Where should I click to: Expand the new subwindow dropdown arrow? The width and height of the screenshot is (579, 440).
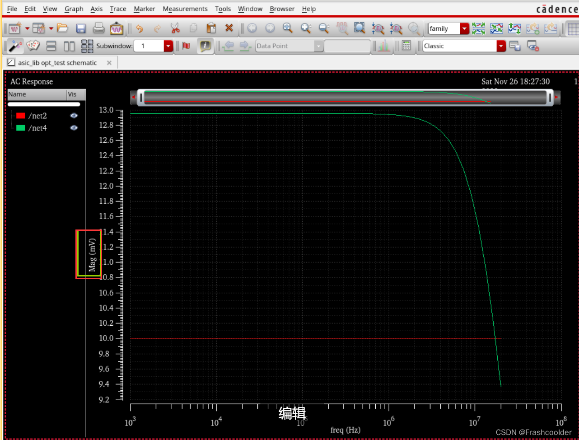point(51,28)
